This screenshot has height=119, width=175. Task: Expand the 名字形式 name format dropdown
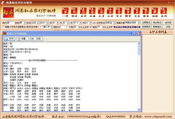pos(110,22)
